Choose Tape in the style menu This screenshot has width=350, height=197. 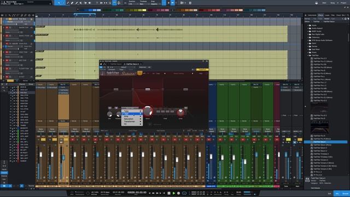coord(132,114)
